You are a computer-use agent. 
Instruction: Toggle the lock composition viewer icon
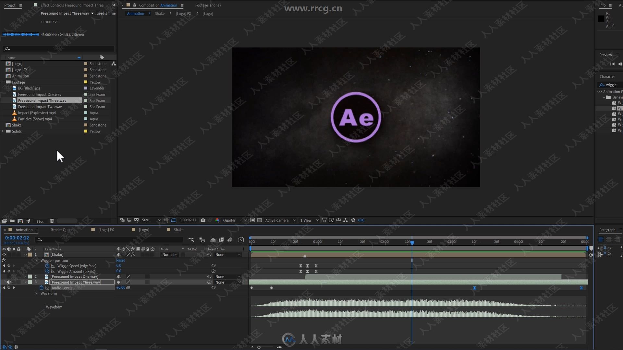[x=135, y=5]
